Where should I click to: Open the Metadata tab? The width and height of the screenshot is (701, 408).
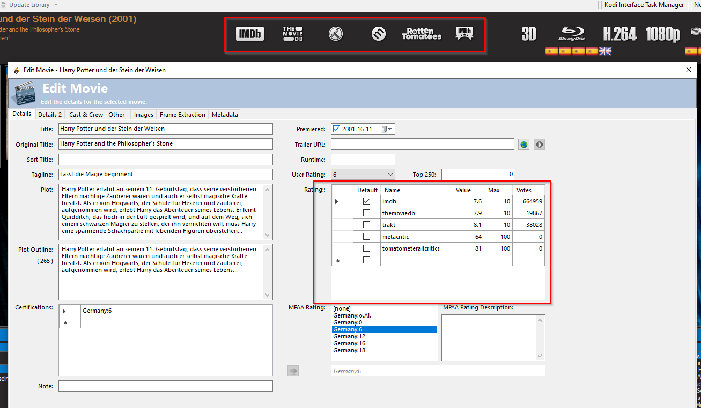(x=225, y=115)
